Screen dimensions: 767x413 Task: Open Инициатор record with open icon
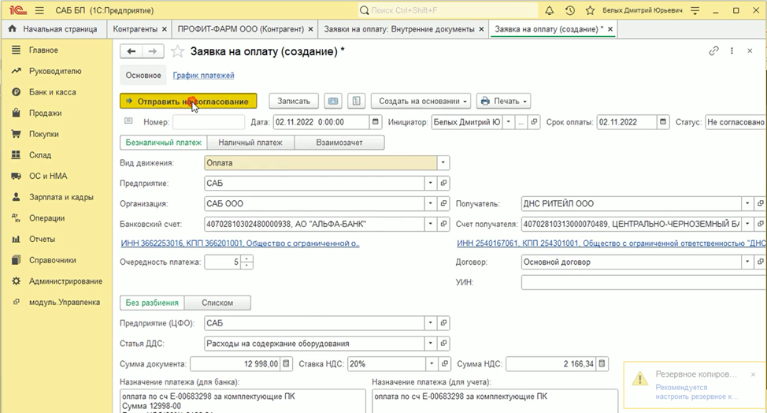534,122
